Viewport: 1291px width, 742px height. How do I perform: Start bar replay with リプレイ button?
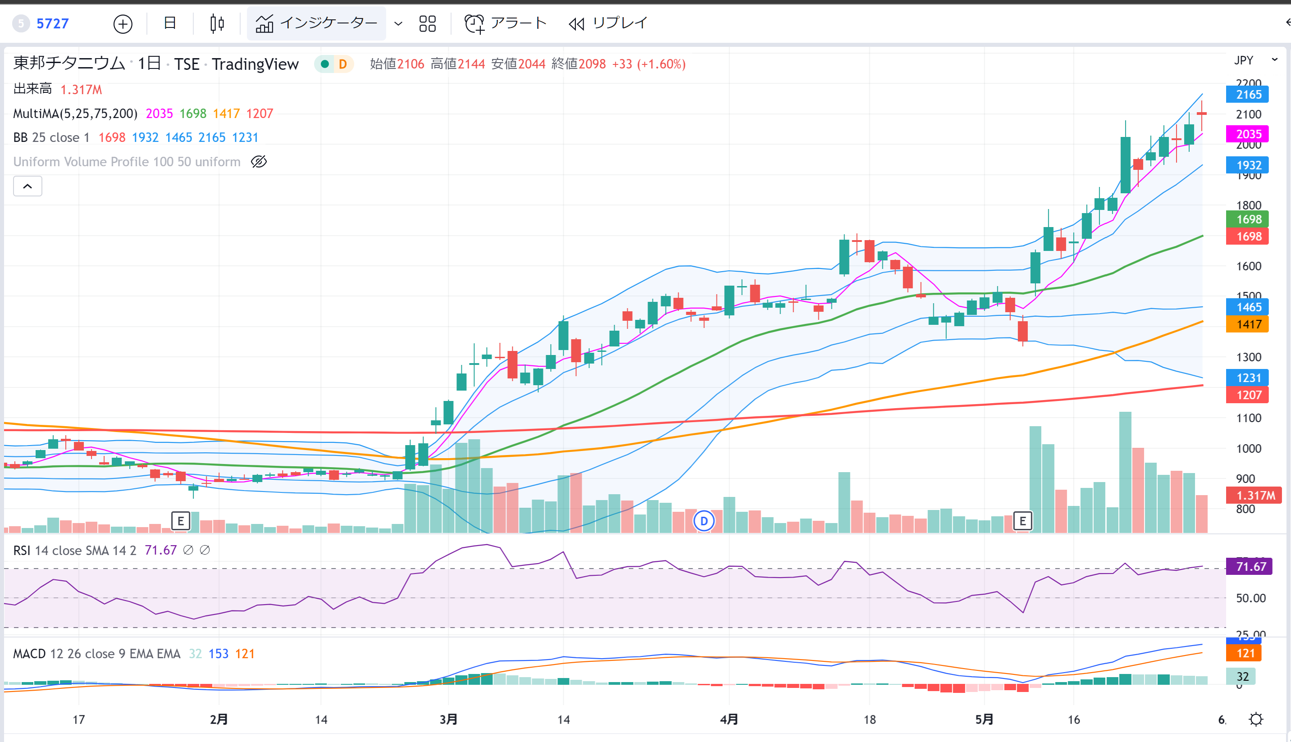pyautogui.click(x=607, y=23)
